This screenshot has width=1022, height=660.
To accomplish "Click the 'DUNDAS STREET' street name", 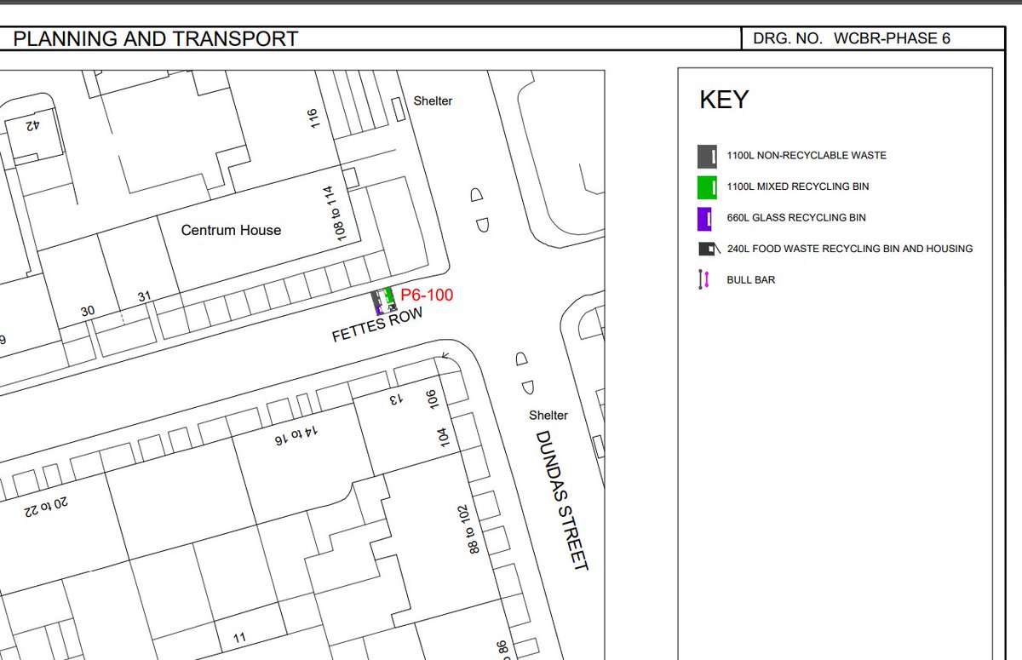I will point(562,500).
